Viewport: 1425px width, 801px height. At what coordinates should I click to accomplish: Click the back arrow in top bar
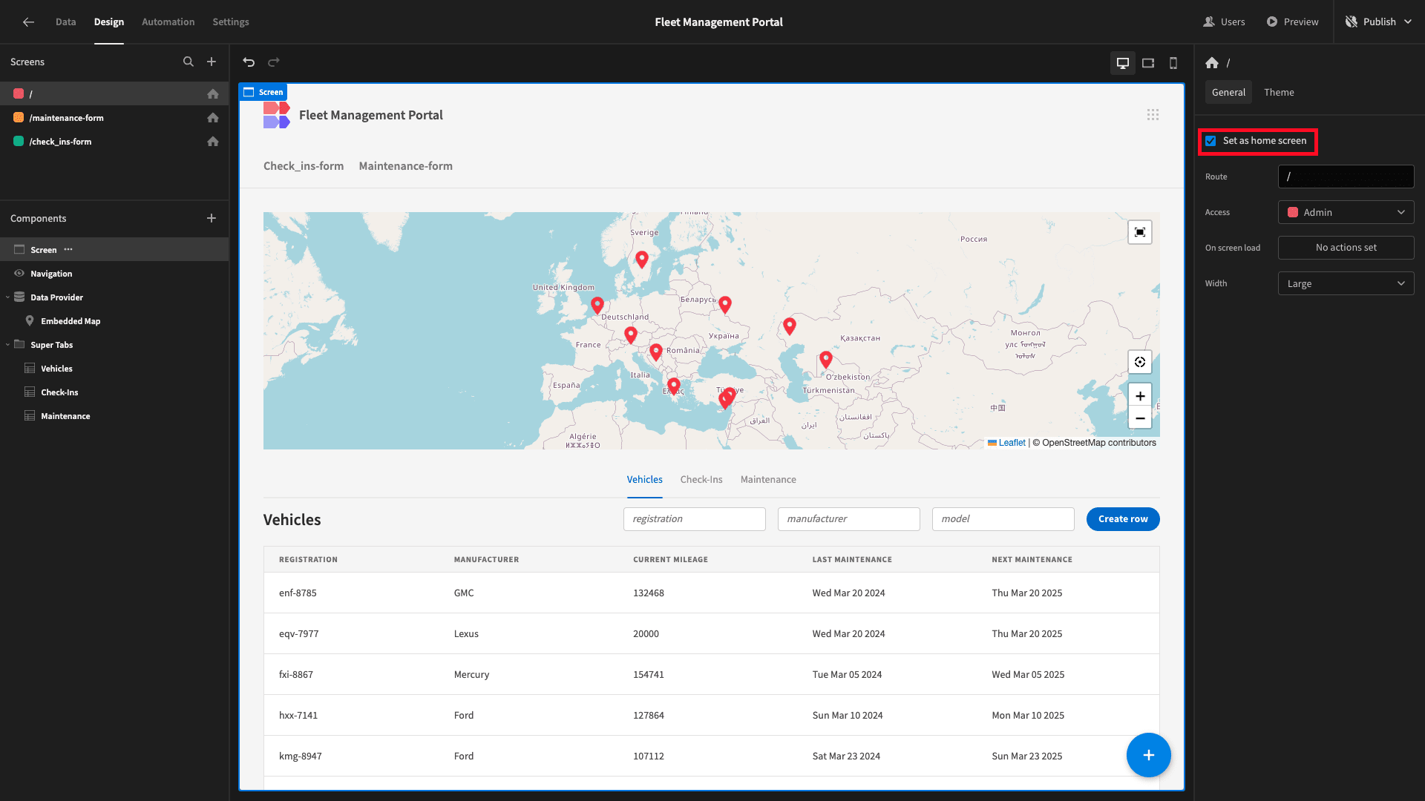[28, 22]
